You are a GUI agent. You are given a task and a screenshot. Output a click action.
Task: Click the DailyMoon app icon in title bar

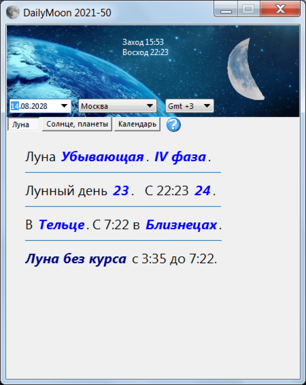tap(13, 12)
